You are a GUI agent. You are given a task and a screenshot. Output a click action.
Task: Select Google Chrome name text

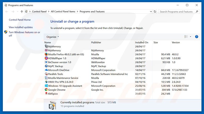pyautogui.click(x=57, y=90)
